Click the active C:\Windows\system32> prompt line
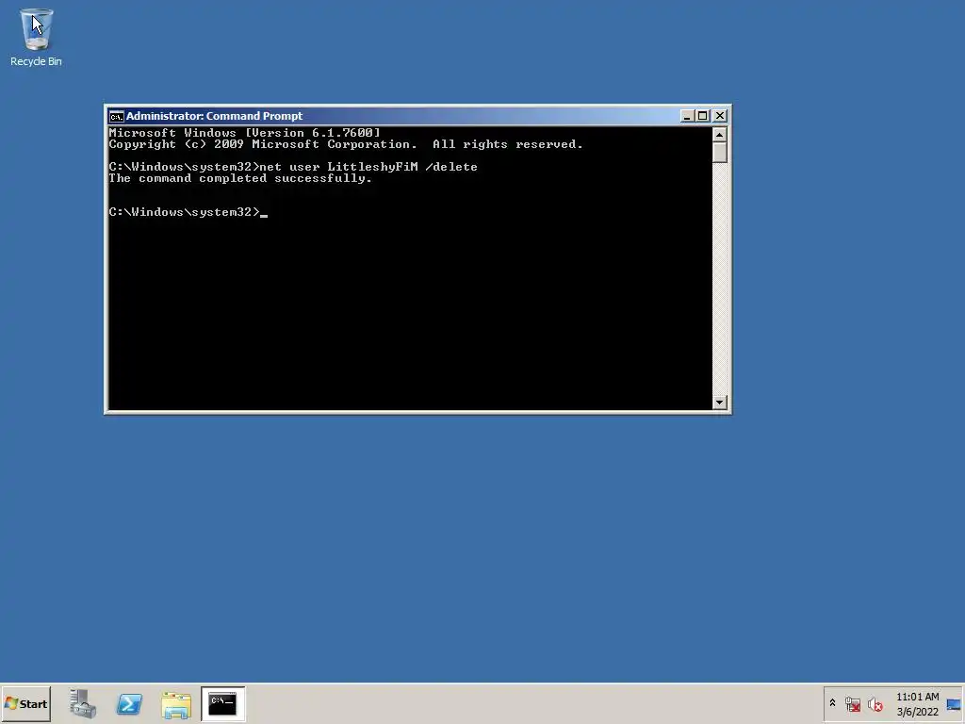Viewport: 965px width, 724px height. [188, 212]
